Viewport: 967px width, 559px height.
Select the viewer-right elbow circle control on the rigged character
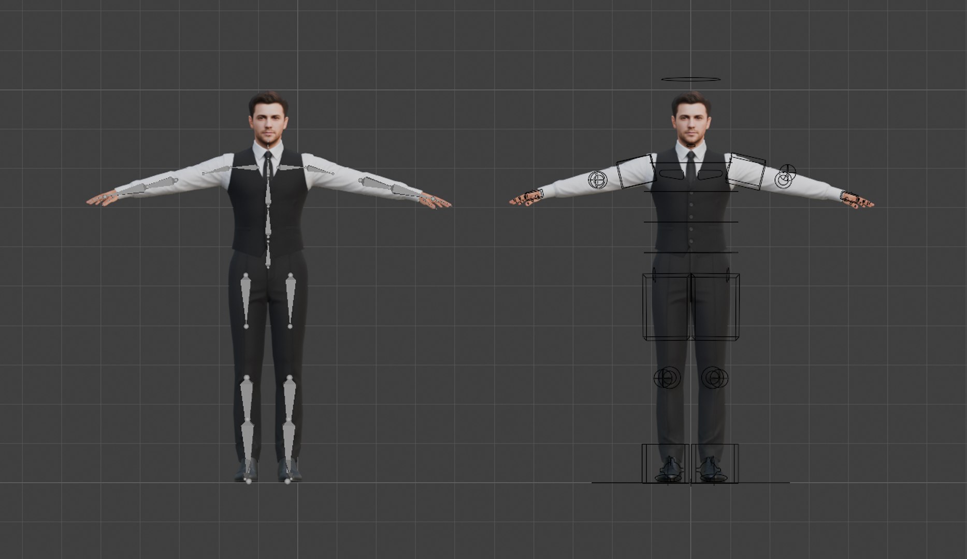(x=785, y=176)
